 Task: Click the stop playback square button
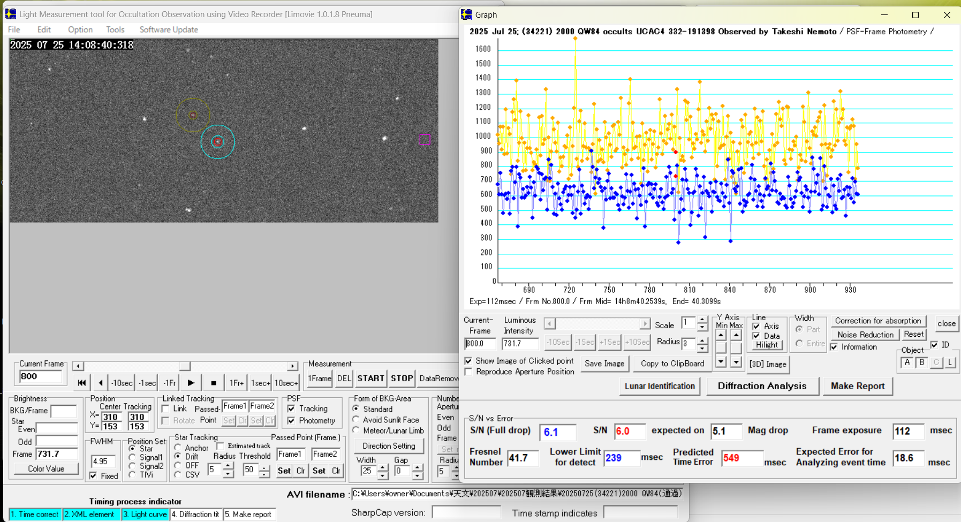tap(213, 383)
